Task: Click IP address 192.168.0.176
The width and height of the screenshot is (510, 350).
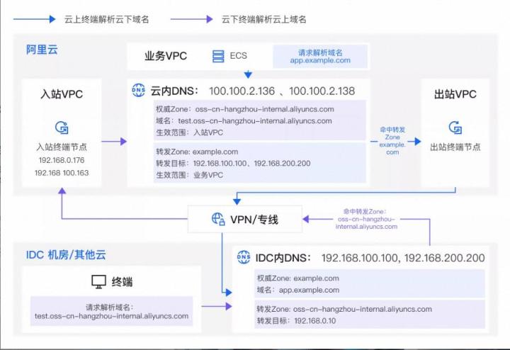Action: [x=62, y=160]
